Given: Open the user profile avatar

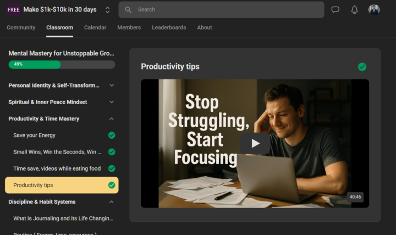Looking at the screenshot, I should 374,9.
